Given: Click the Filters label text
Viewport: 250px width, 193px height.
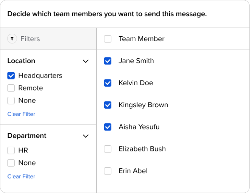Looking at the screenshot, I should click(x=30, y=39).
